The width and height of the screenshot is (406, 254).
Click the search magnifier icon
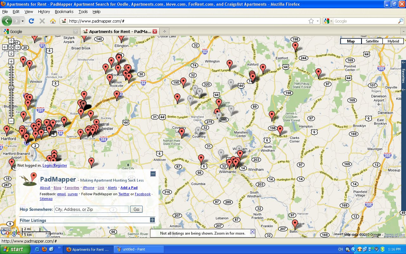coord(401,21)
